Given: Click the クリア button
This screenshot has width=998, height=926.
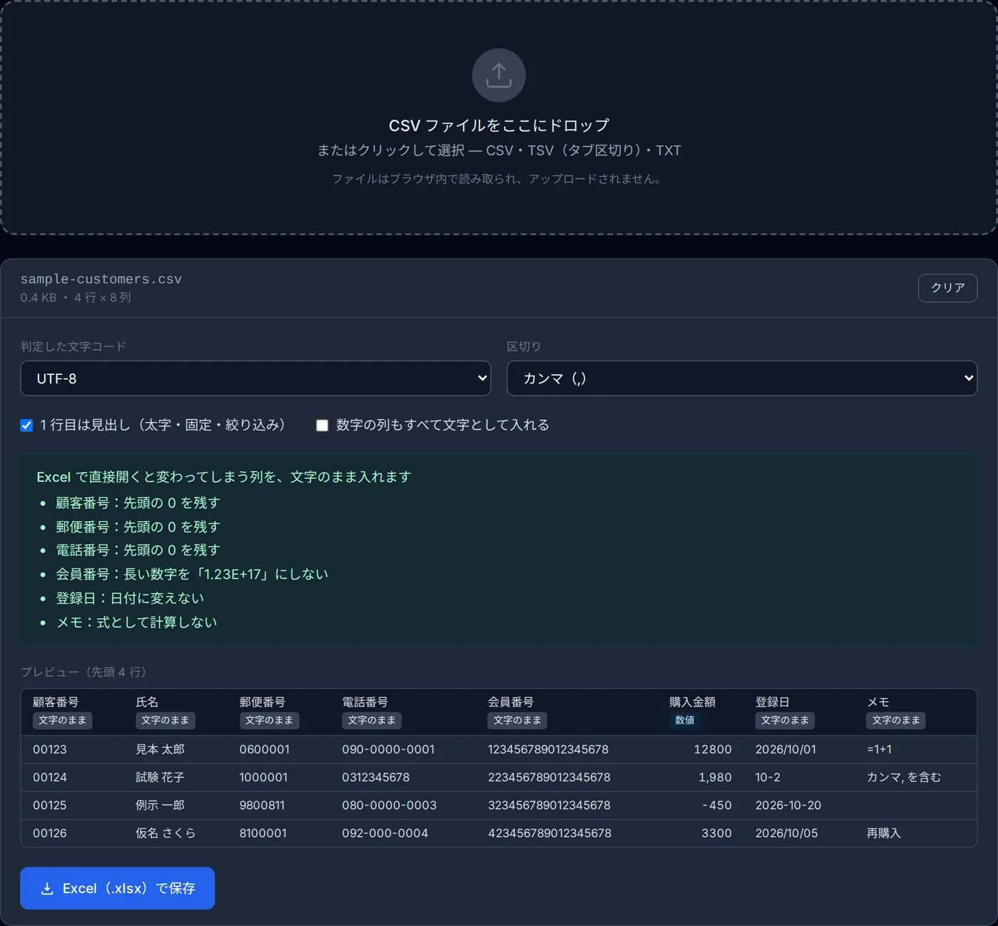Looking at the screenshot, I should (947, 288).
